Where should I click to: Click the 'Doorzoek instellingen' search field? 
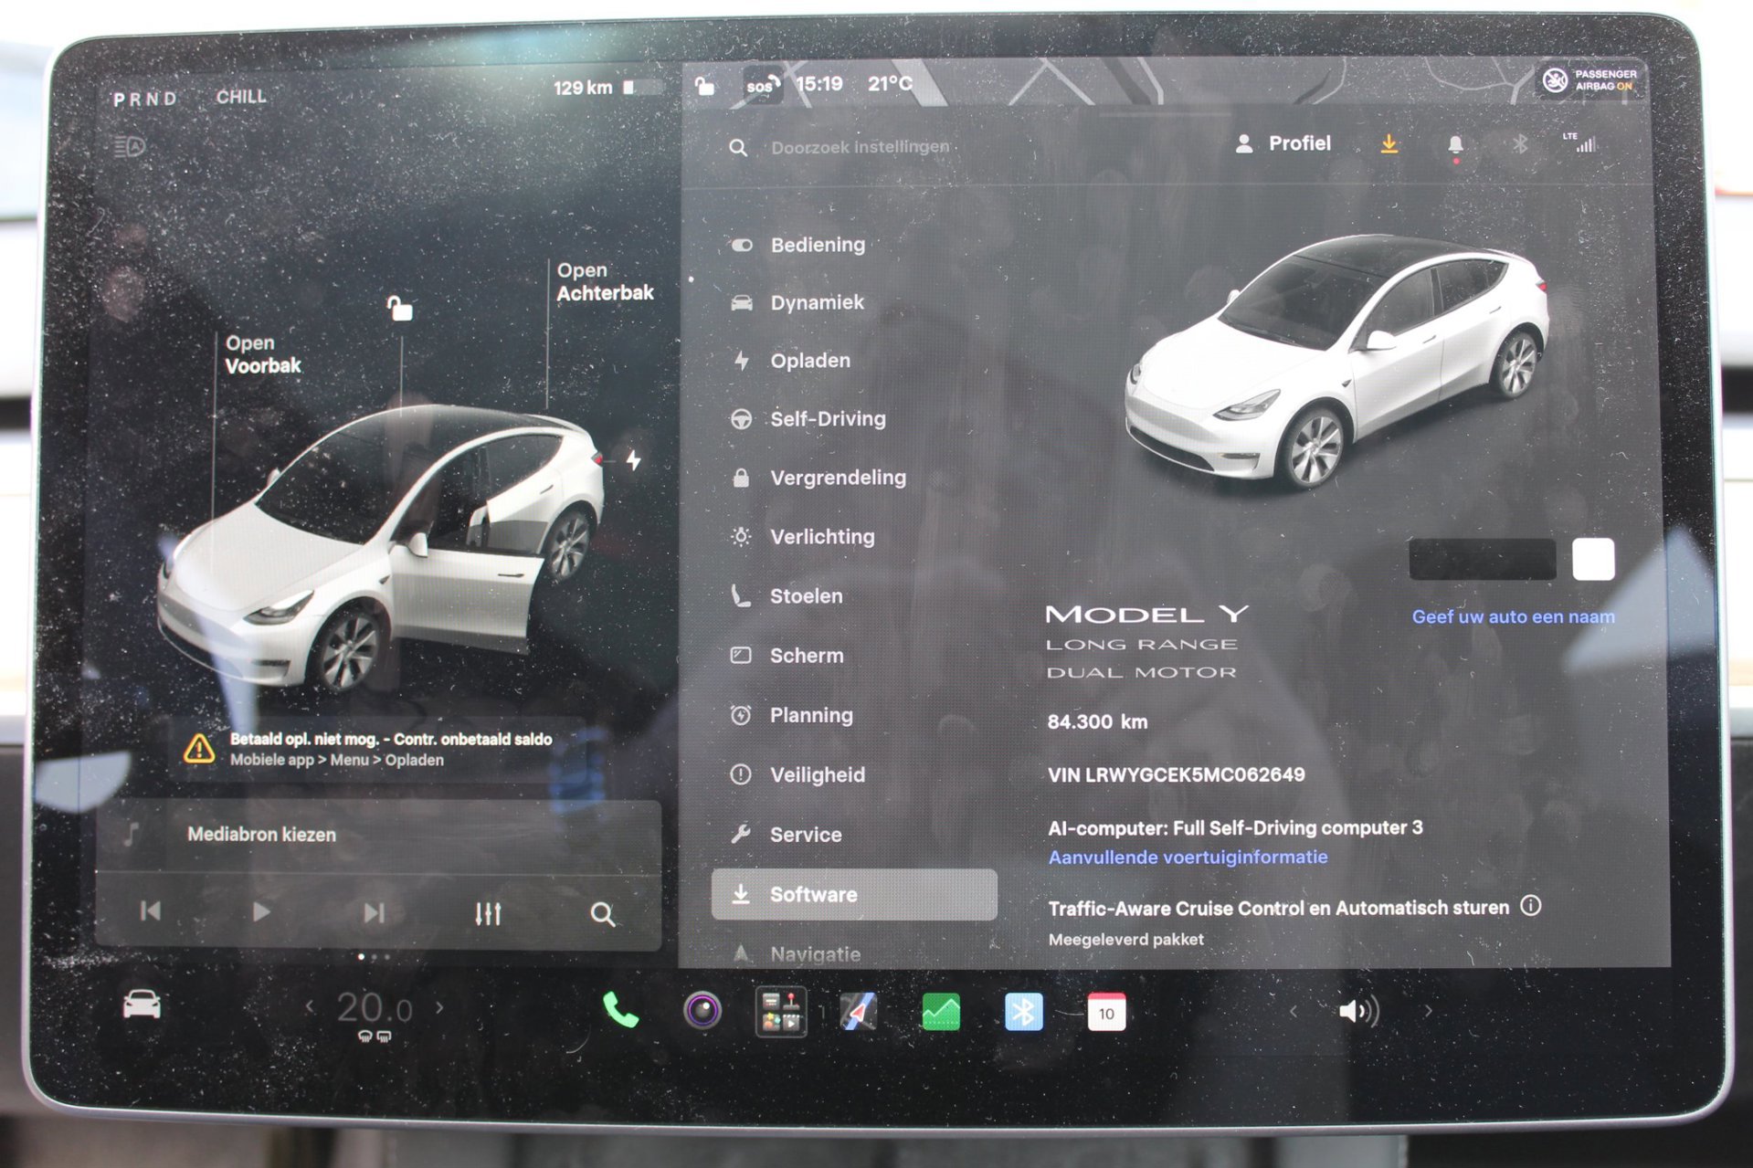pyautogui.click(x=860, y=147)
